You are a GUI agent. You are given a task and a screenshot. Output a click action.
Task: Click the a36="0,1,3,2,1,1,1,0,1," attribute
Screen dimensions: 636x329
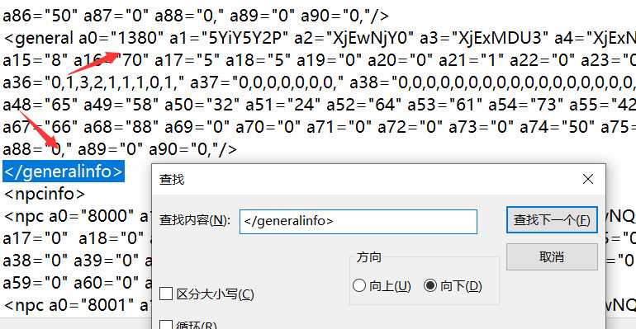click(x=93, y=82)
